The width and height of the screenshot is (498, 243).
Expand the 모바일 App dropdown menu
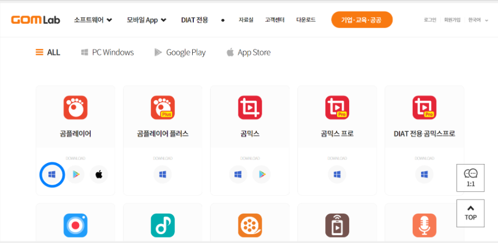[147, 20]
